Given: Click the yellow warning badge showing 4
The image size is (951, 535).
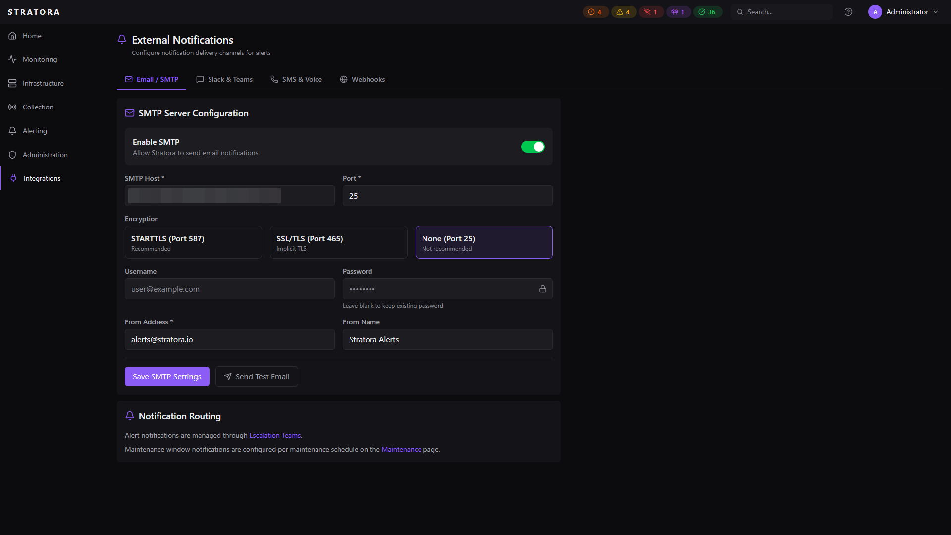Looking at the screenshot, I should (x=623, y=12).
